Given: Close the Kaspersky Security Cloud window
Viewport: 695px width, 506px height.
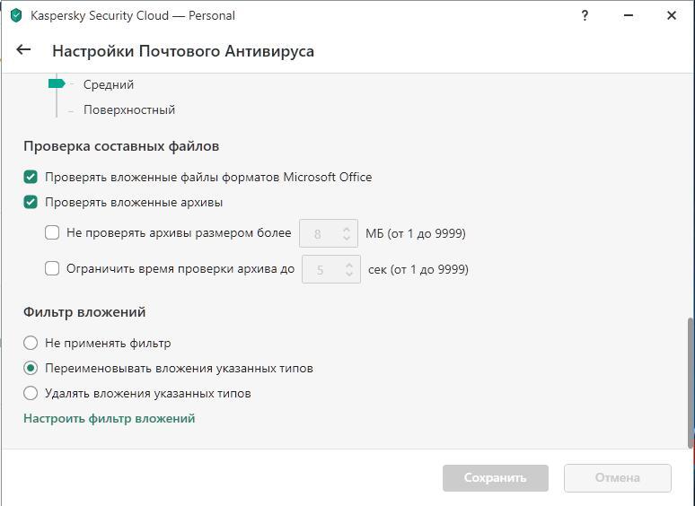Looking at the screenshot, I should [672, 15].
